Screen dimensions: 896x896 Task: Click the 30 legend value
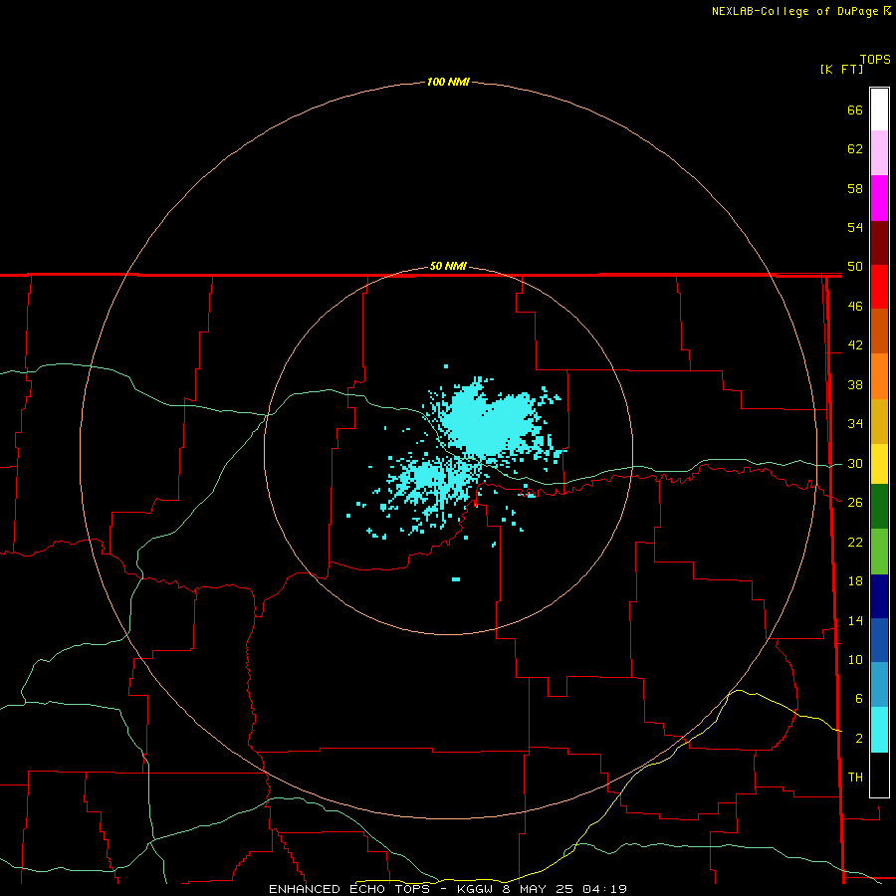tap(855, 463)
